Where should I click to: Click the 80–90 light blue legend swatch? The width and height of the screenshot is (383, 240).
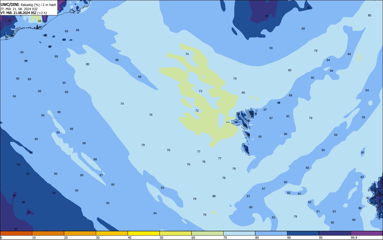[x=271, y=233]
